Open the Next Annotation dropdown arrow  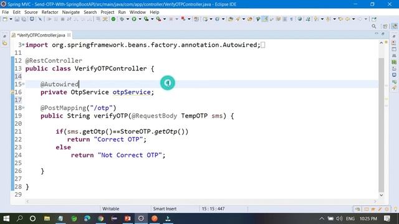tap(322, 19)
